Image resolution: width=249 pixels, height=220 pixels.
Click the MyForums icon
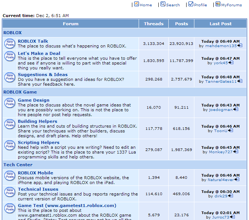coord(218,4)
